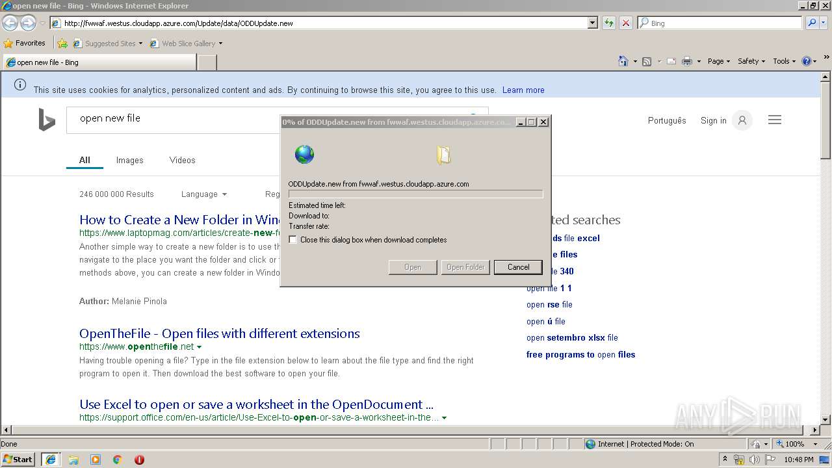Open the Start menu
Image resolution: width=832 pixels, height=468 pixels.
pos(18,460)
